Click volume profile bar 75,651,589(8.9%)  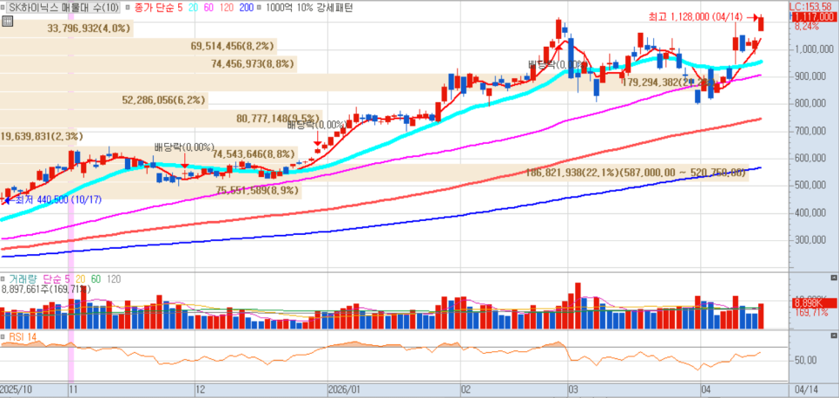pos(150,190)
